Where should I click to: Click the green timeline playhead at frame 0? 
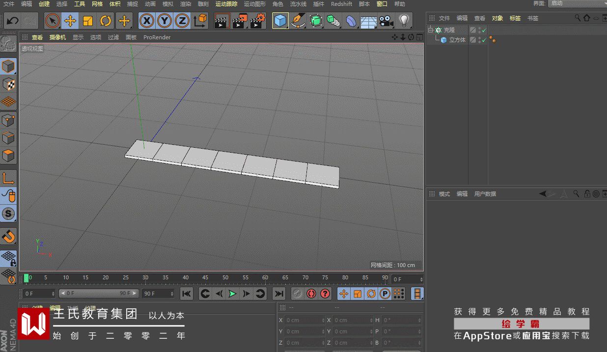click(27, 278)
